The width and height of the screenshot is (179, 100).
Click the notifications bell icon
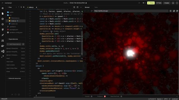173,3
